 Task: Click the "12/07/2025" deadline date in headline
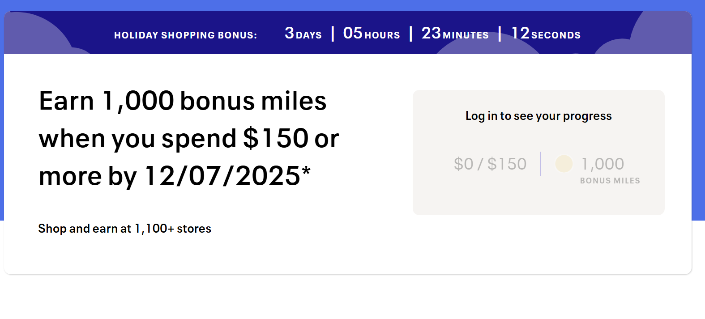[222, 176]
